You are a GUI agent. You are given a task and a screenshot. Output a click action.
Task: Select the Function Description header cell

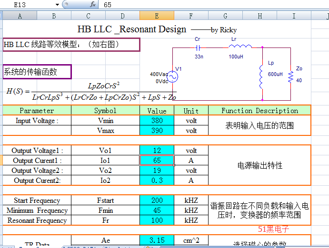click(259, 111)
